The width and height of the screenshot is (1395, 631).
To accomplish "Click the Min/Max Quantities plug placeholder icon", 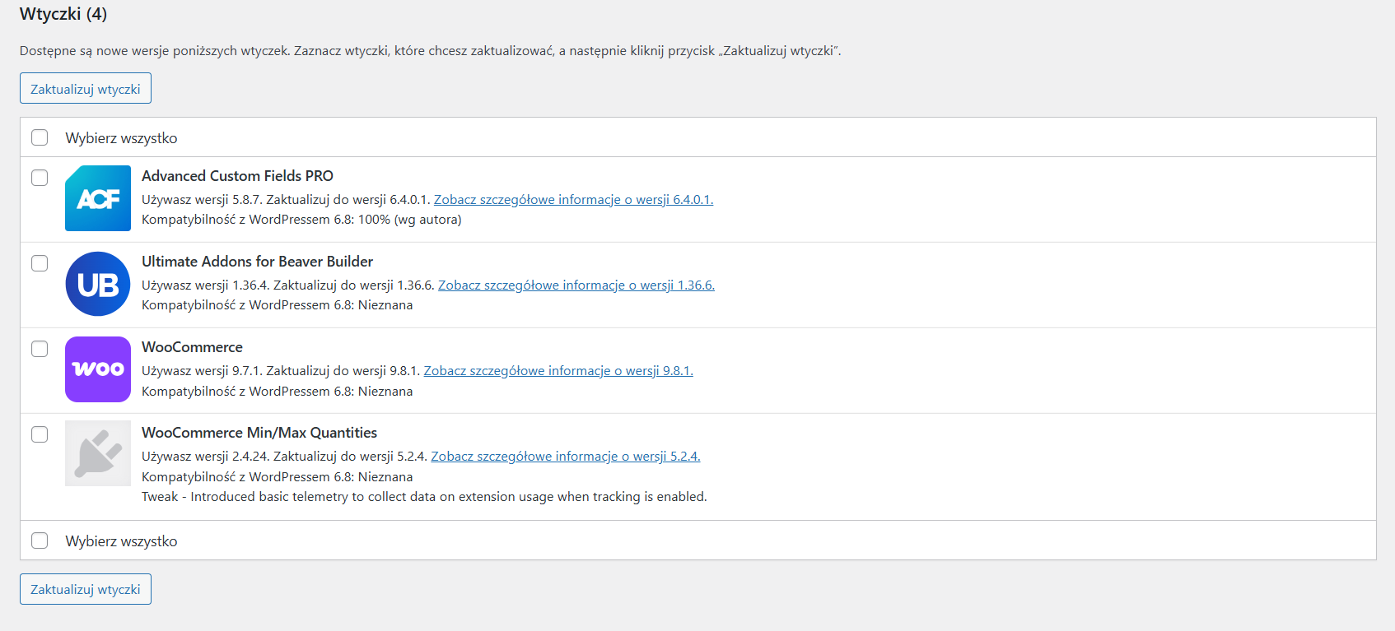I will (x=98, y=453).
